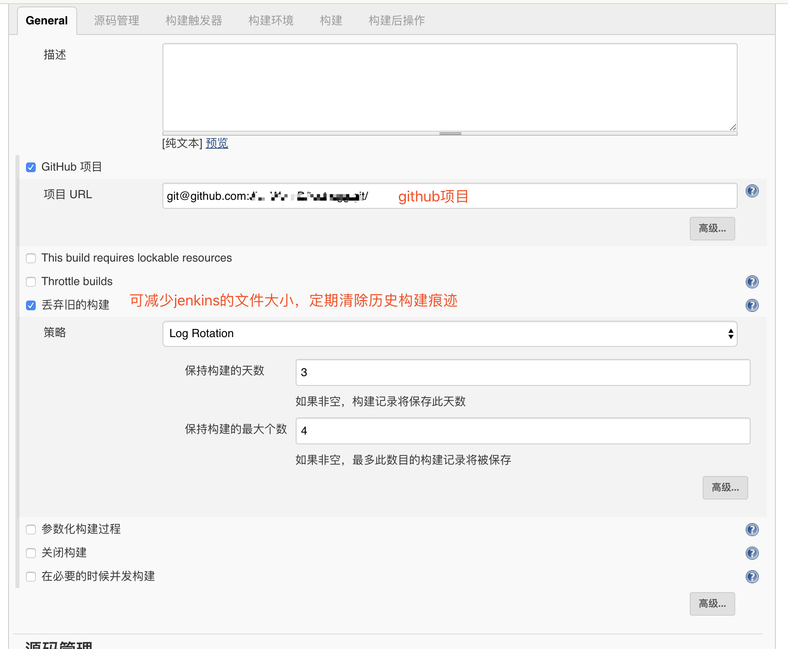
Task: Check This build requires lockable resources
Action: (x=31, y=258)
